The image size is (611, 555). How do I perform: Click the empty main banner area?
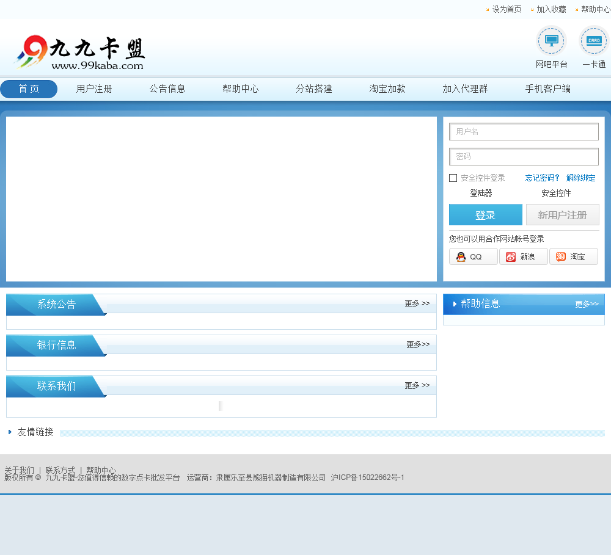(x=221, y=199)
